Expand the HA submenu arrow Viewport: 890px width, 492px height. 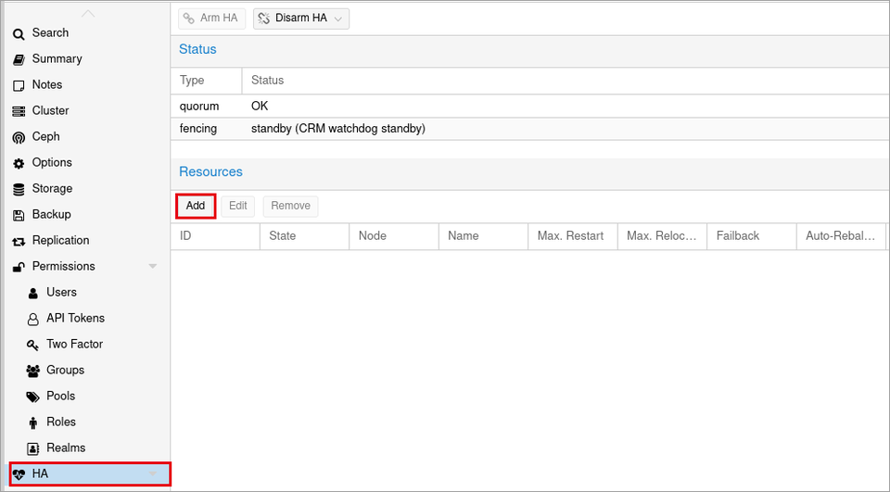pyautogui.click(x=153, y=473)
